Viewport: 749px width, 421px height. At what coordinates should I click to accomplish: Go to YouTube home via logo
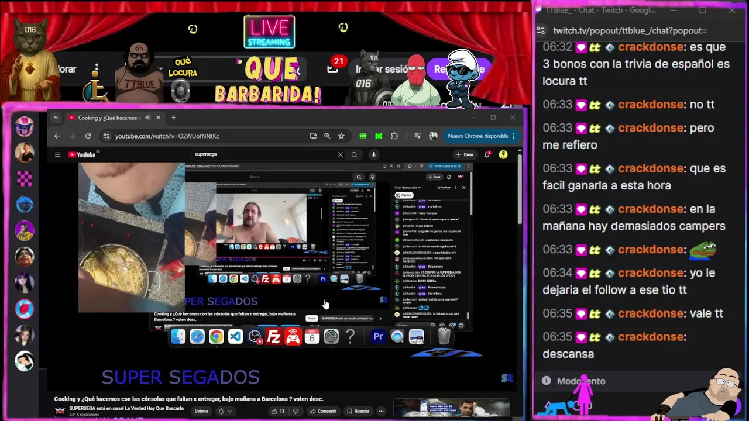click(x=81, y=154)
